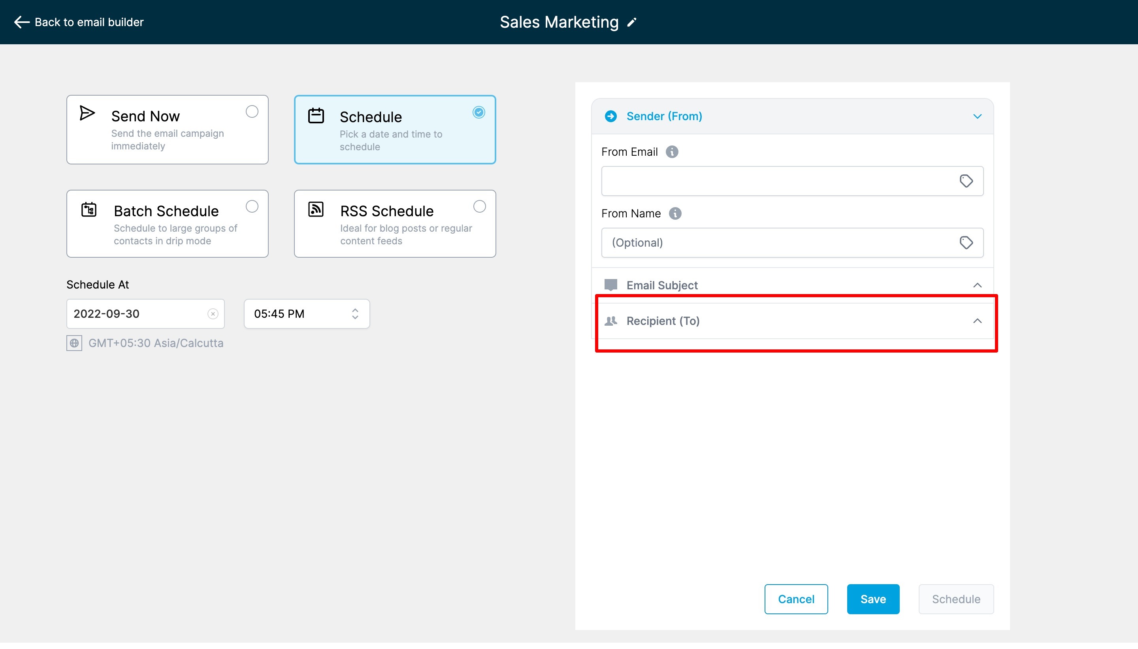Choose the Schedule option card
1138x649 pixels.
[394, 130]
